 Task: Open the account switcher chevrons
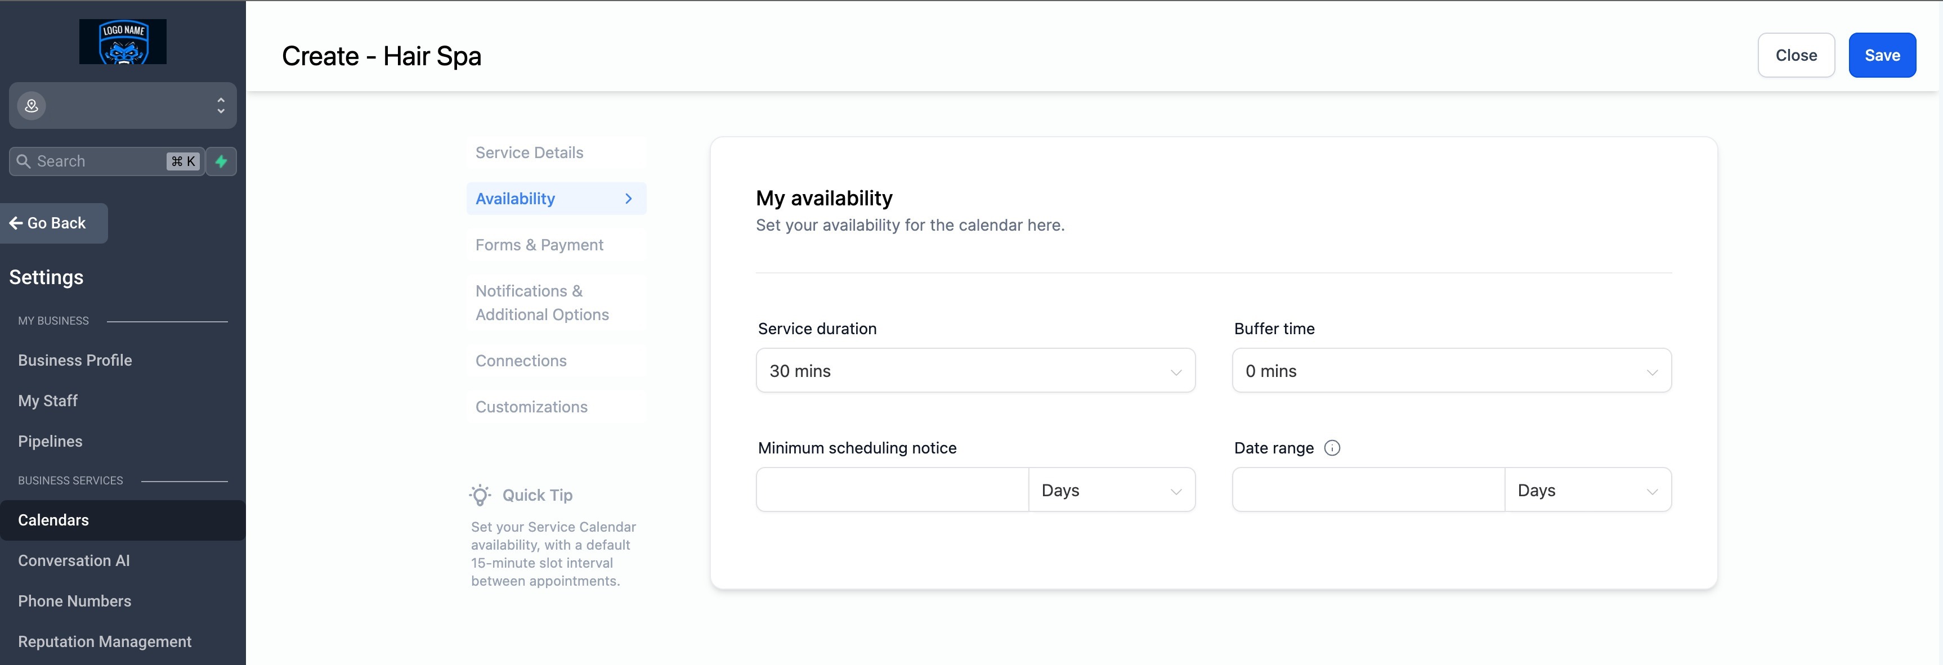(x=220, y=106)
